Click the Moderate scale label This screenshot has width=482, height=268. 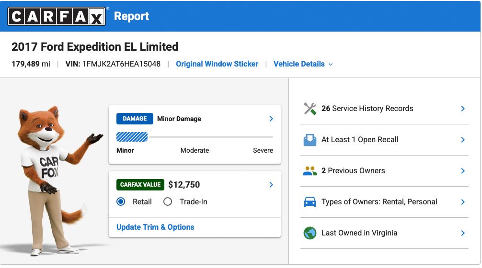tap(195, 150)
